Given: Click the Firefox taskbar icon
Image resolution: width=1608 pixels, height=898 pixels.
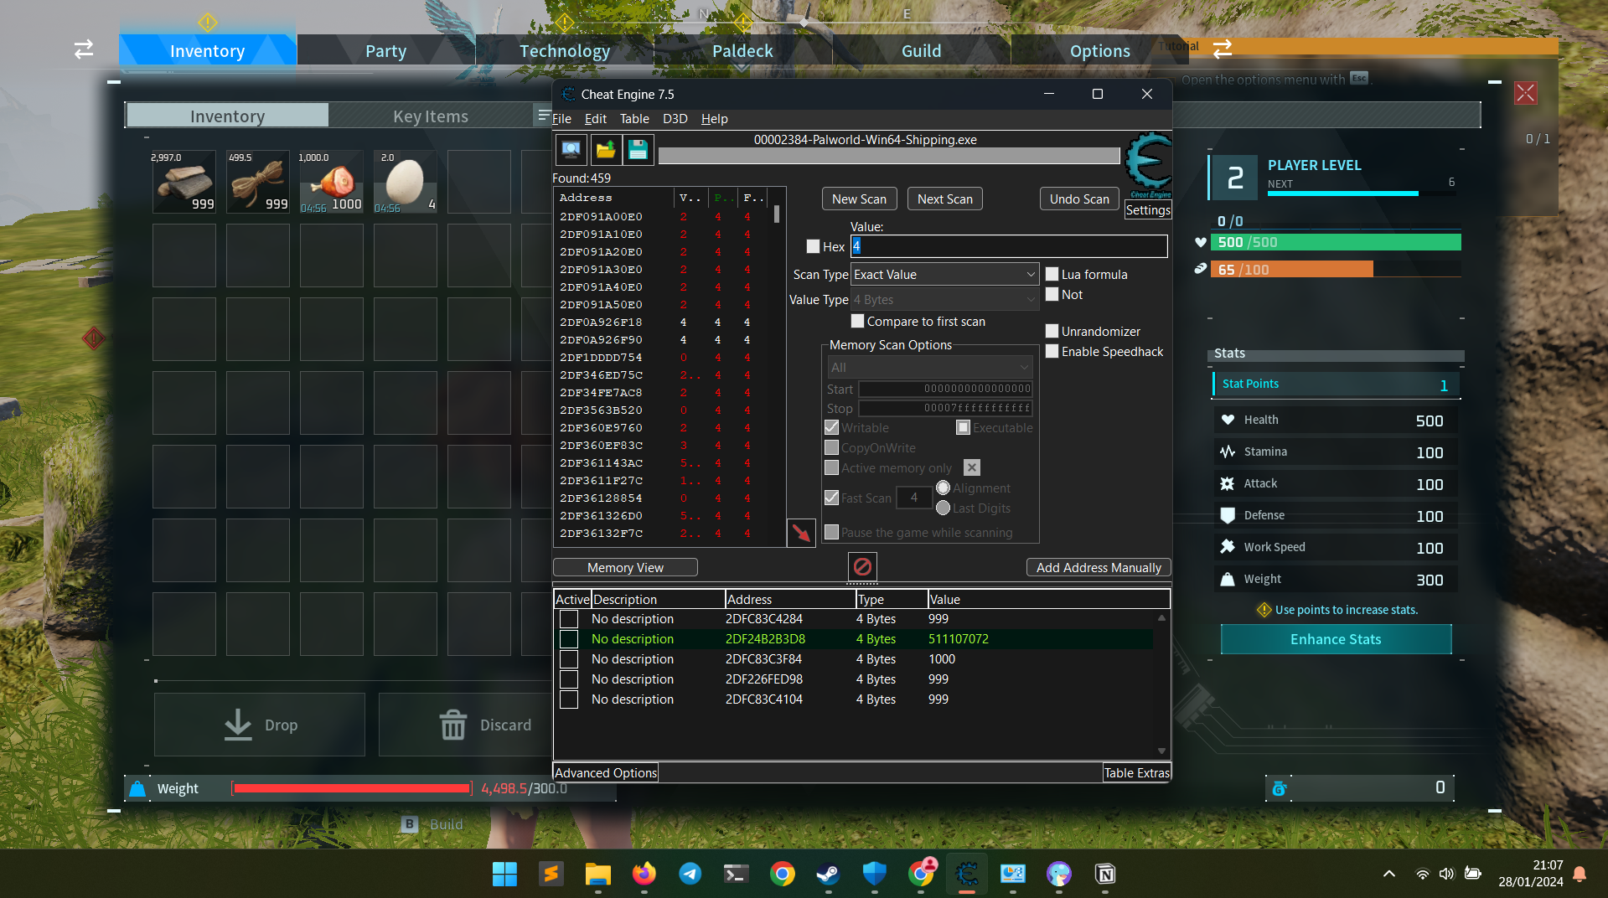Looking at the screenshot, I should pos(644,874).
